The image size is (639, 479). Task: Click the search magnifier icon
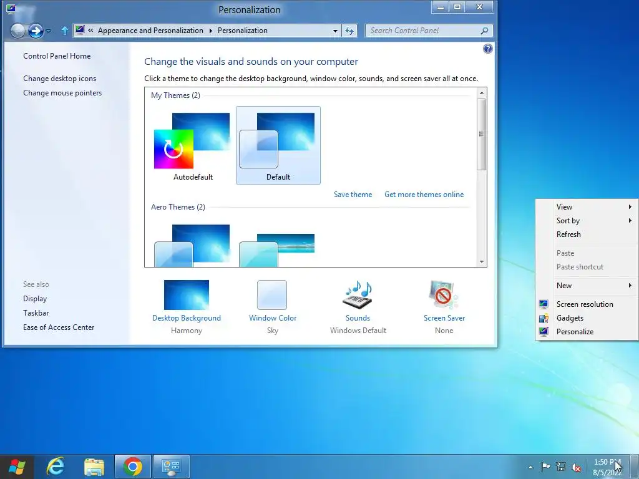pyautogui.click(x=484, y=31)
